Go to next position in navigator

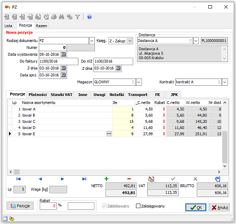(x=63, y=179)
